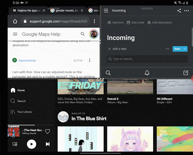This screenshot has height=155, width=193.
Task: Click the In The Blue Shirt heading
Action: click(89, 118)
